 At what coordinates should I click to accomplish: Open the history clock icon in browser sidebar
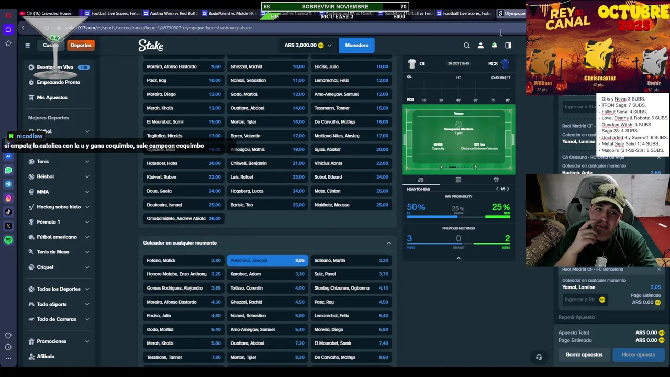[8, 347]
